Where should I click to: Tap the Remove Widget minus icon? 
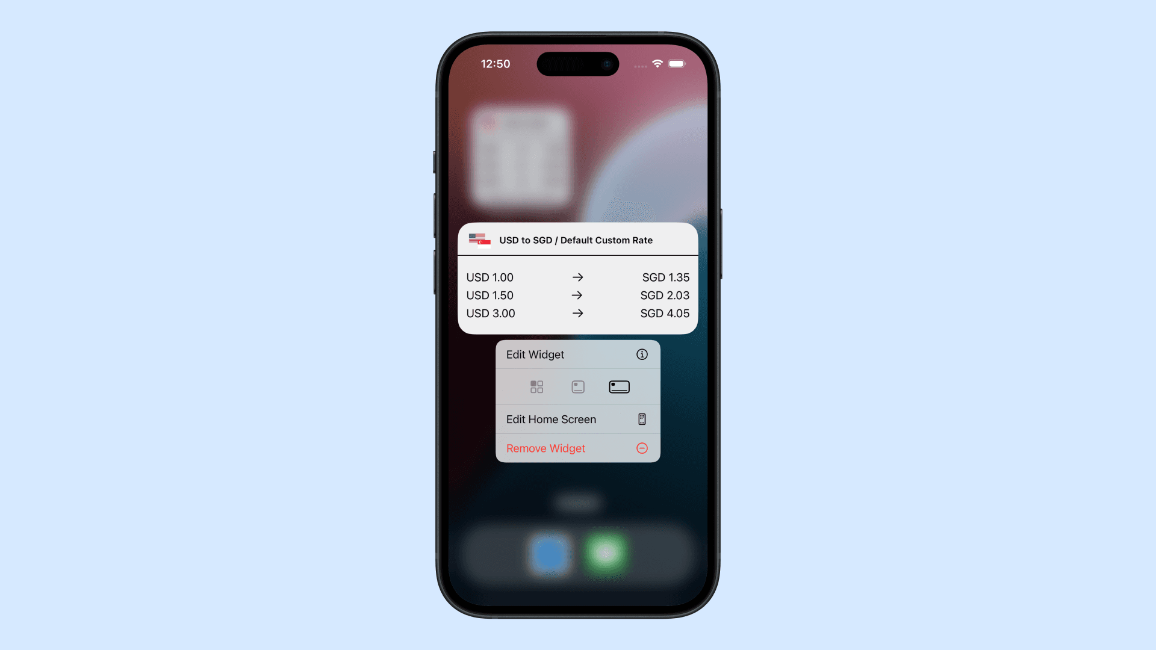(x=642, y=448)
